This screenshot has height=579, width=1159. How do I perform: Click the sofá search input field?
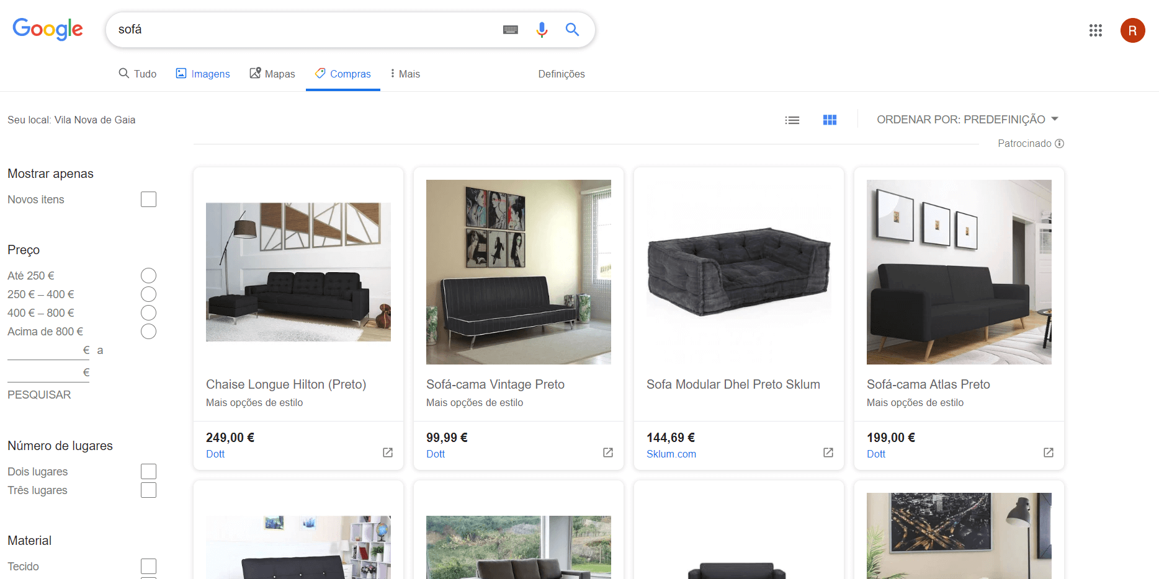[x=304, y=30]
